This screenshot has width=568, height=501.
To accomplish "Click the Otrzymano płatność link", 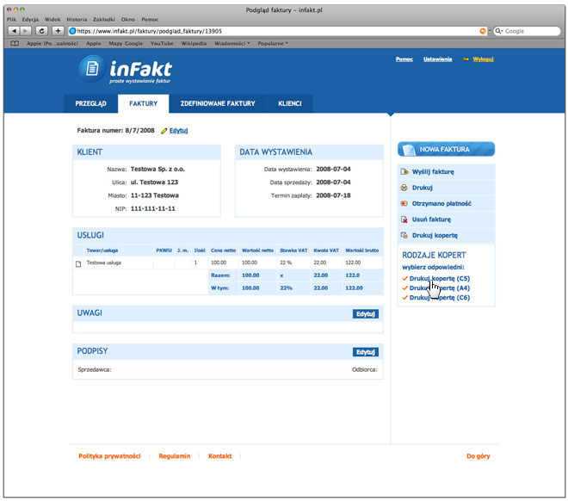I will (441, 204).
